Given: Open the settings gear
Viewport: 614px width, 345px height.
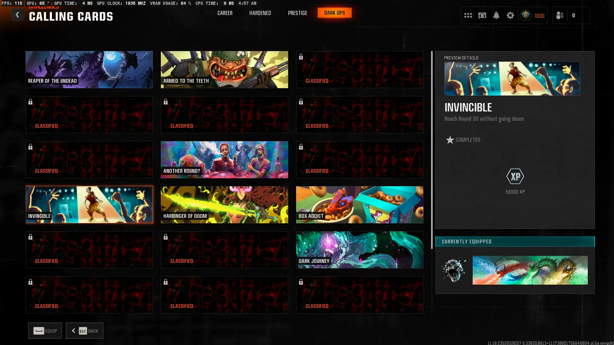Looking at the screenshot, I should [510, 15].
